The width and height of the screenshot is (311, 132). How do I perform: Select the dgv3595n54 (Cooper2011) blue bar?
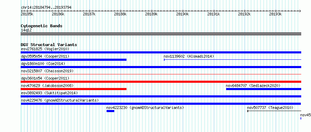[x=74, y=60]
